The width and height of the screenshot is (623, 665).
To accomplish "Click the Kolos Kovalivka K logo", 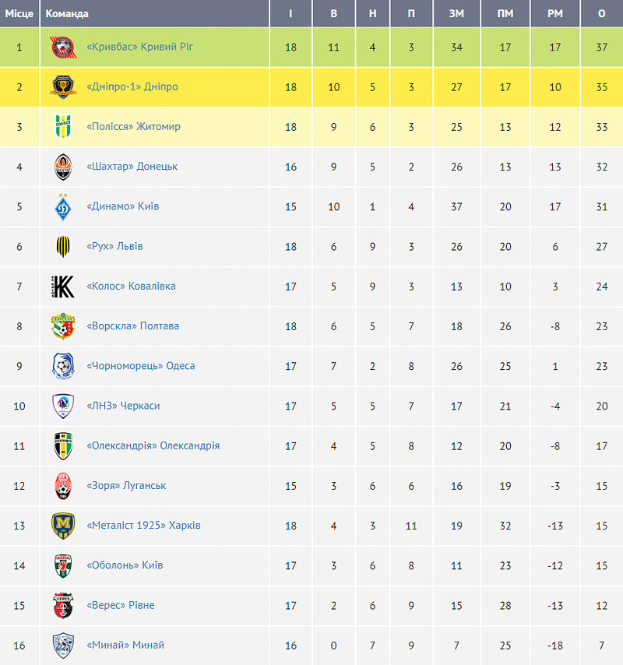I will click(x=63, y=287).
